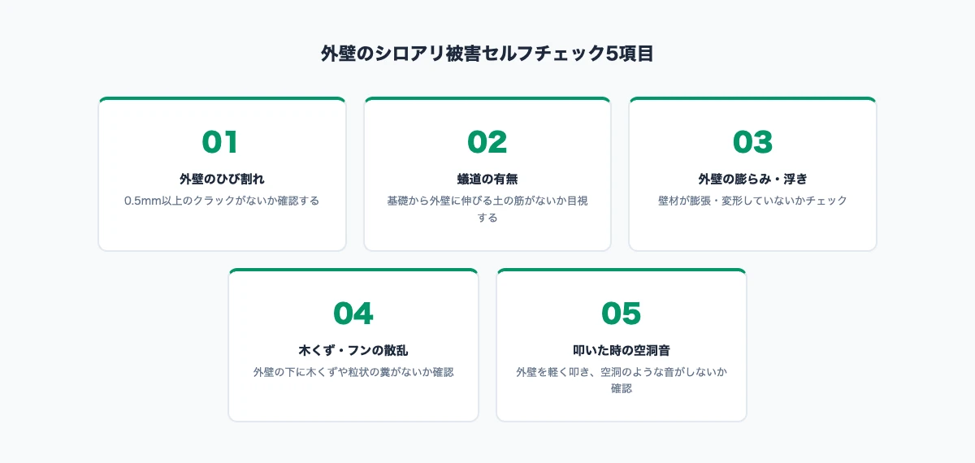This screenshot has height=463, width=975.
Task: Click the 基礎から外壁に伸びる土の筋 description
Action: (x=487, y=201)
